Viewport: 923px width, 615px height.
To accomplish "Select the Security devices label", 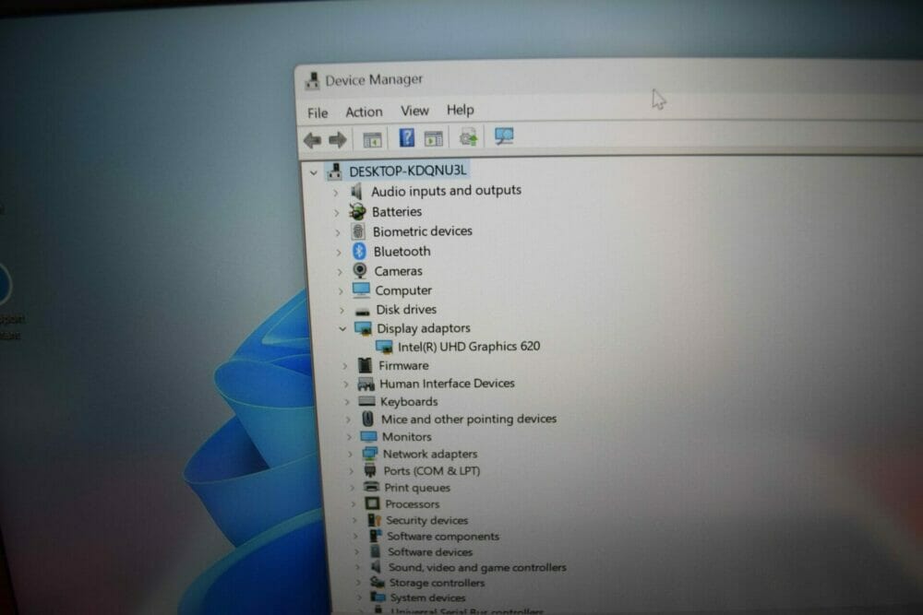I will coord(426,520).
